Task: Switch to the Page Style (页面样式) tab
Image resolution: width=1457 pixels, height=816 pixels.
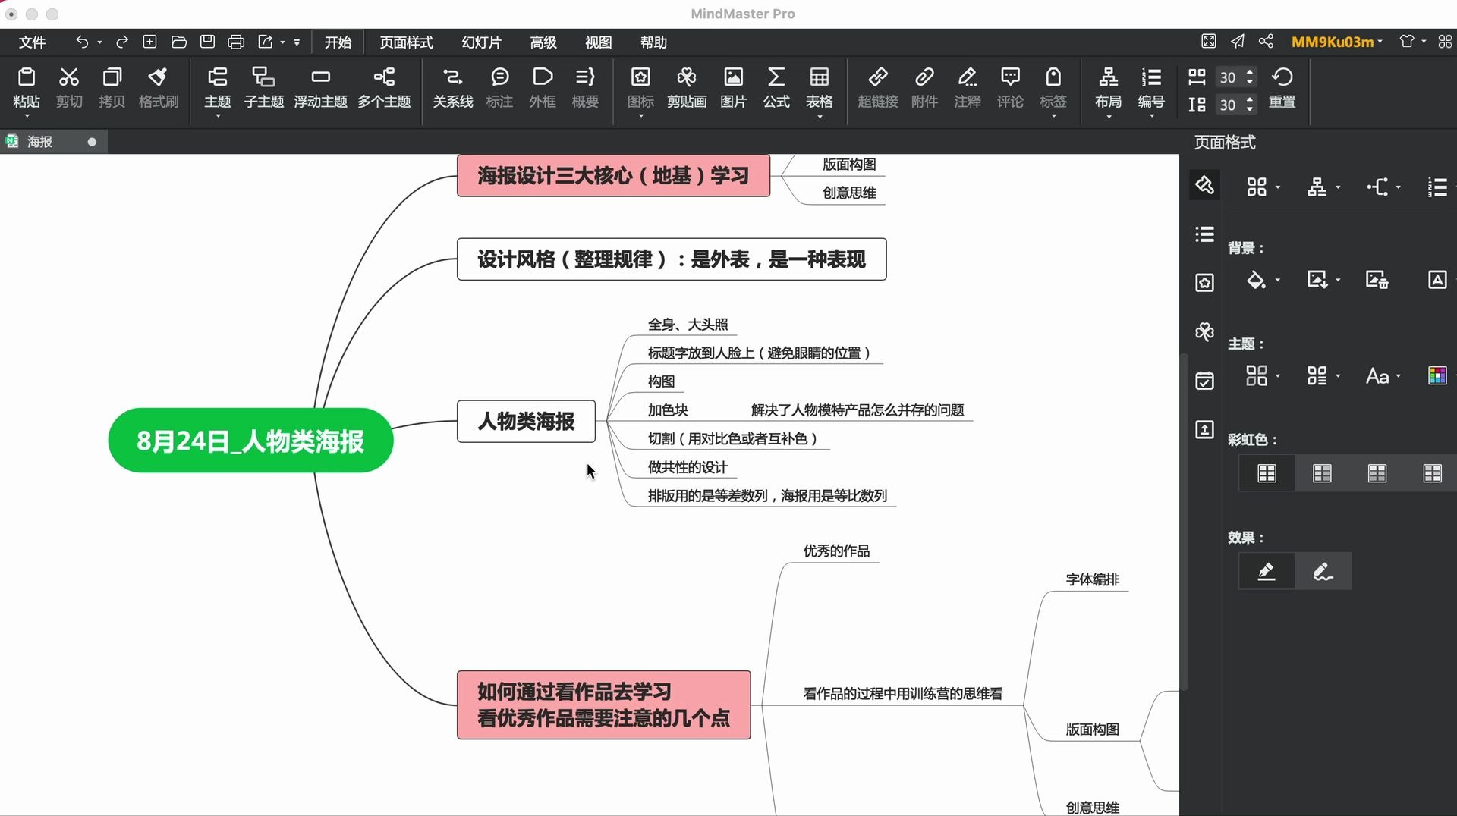Action: 407,42
